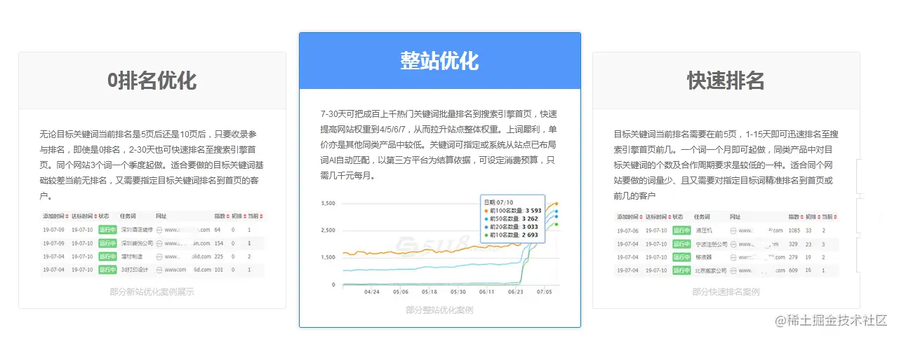Click 19-07-06 date in 快速排名 table
The height and width of the screenshot is (339, 899).
pos(628,230)
